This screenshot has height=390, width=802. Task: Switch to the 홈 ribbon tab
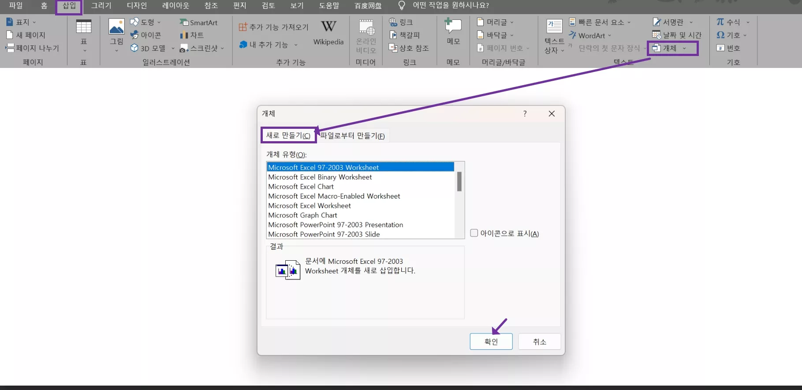point(44,6)
